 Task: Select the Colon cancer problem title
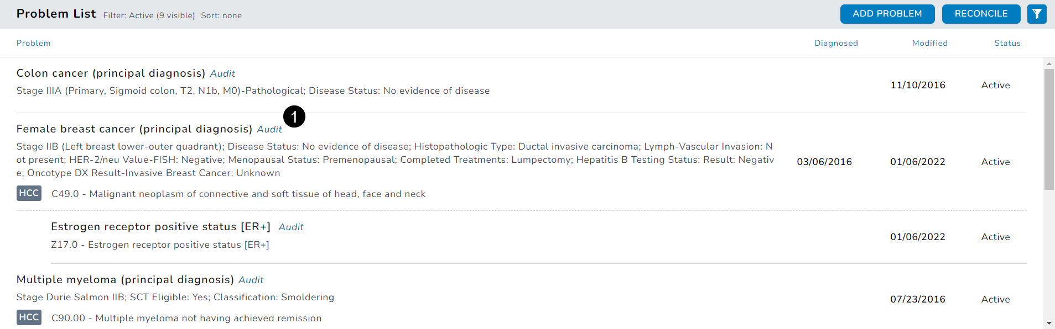pos(111,73)
